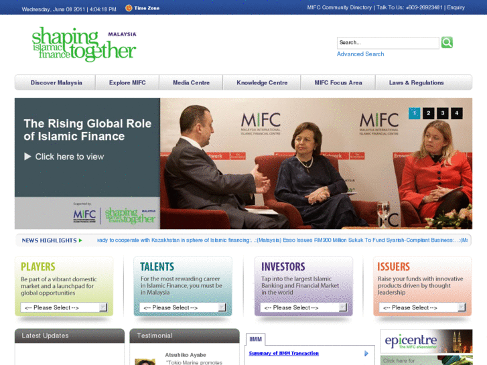This screenshot has height=365, width=487.
Task: Click the blue arrow next to Summary of IIMM Transaction
Action: (x=366, y=354)
